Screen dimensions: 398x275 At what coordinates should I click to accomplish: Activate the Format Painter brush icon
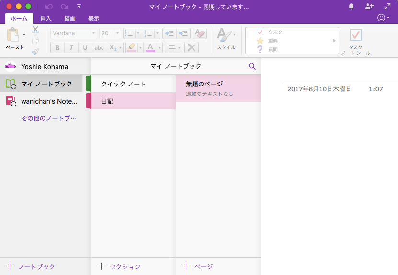pyautogui.click(x=35, y=52)
